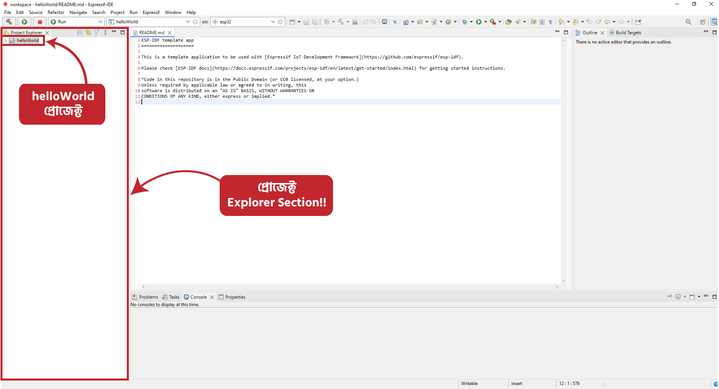Image resolution: width=719 pixels, height=389 pixels.
Task: Open the File menu
Action: (7, 12)
